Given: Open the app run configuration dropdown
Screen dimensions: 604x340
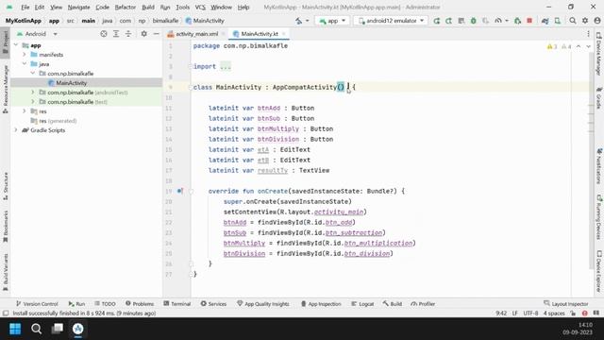Looking at the screenshot, I should coord(332,21).
